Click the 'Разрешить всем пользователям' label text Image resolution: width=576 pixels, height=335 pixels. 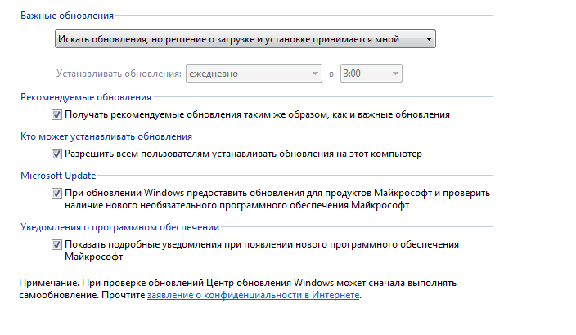click(x=243, y=154)
